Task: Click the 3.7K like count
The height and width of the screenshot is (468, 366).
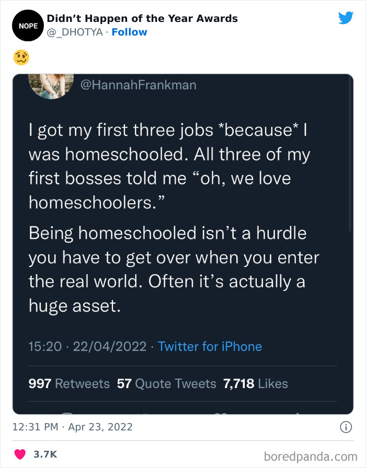Action: point(45,455)
